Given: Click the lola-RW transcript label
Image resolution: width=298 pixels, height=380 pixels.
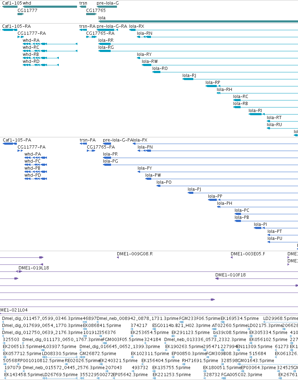Looking at the screenshot, I should tap(150, 61).
